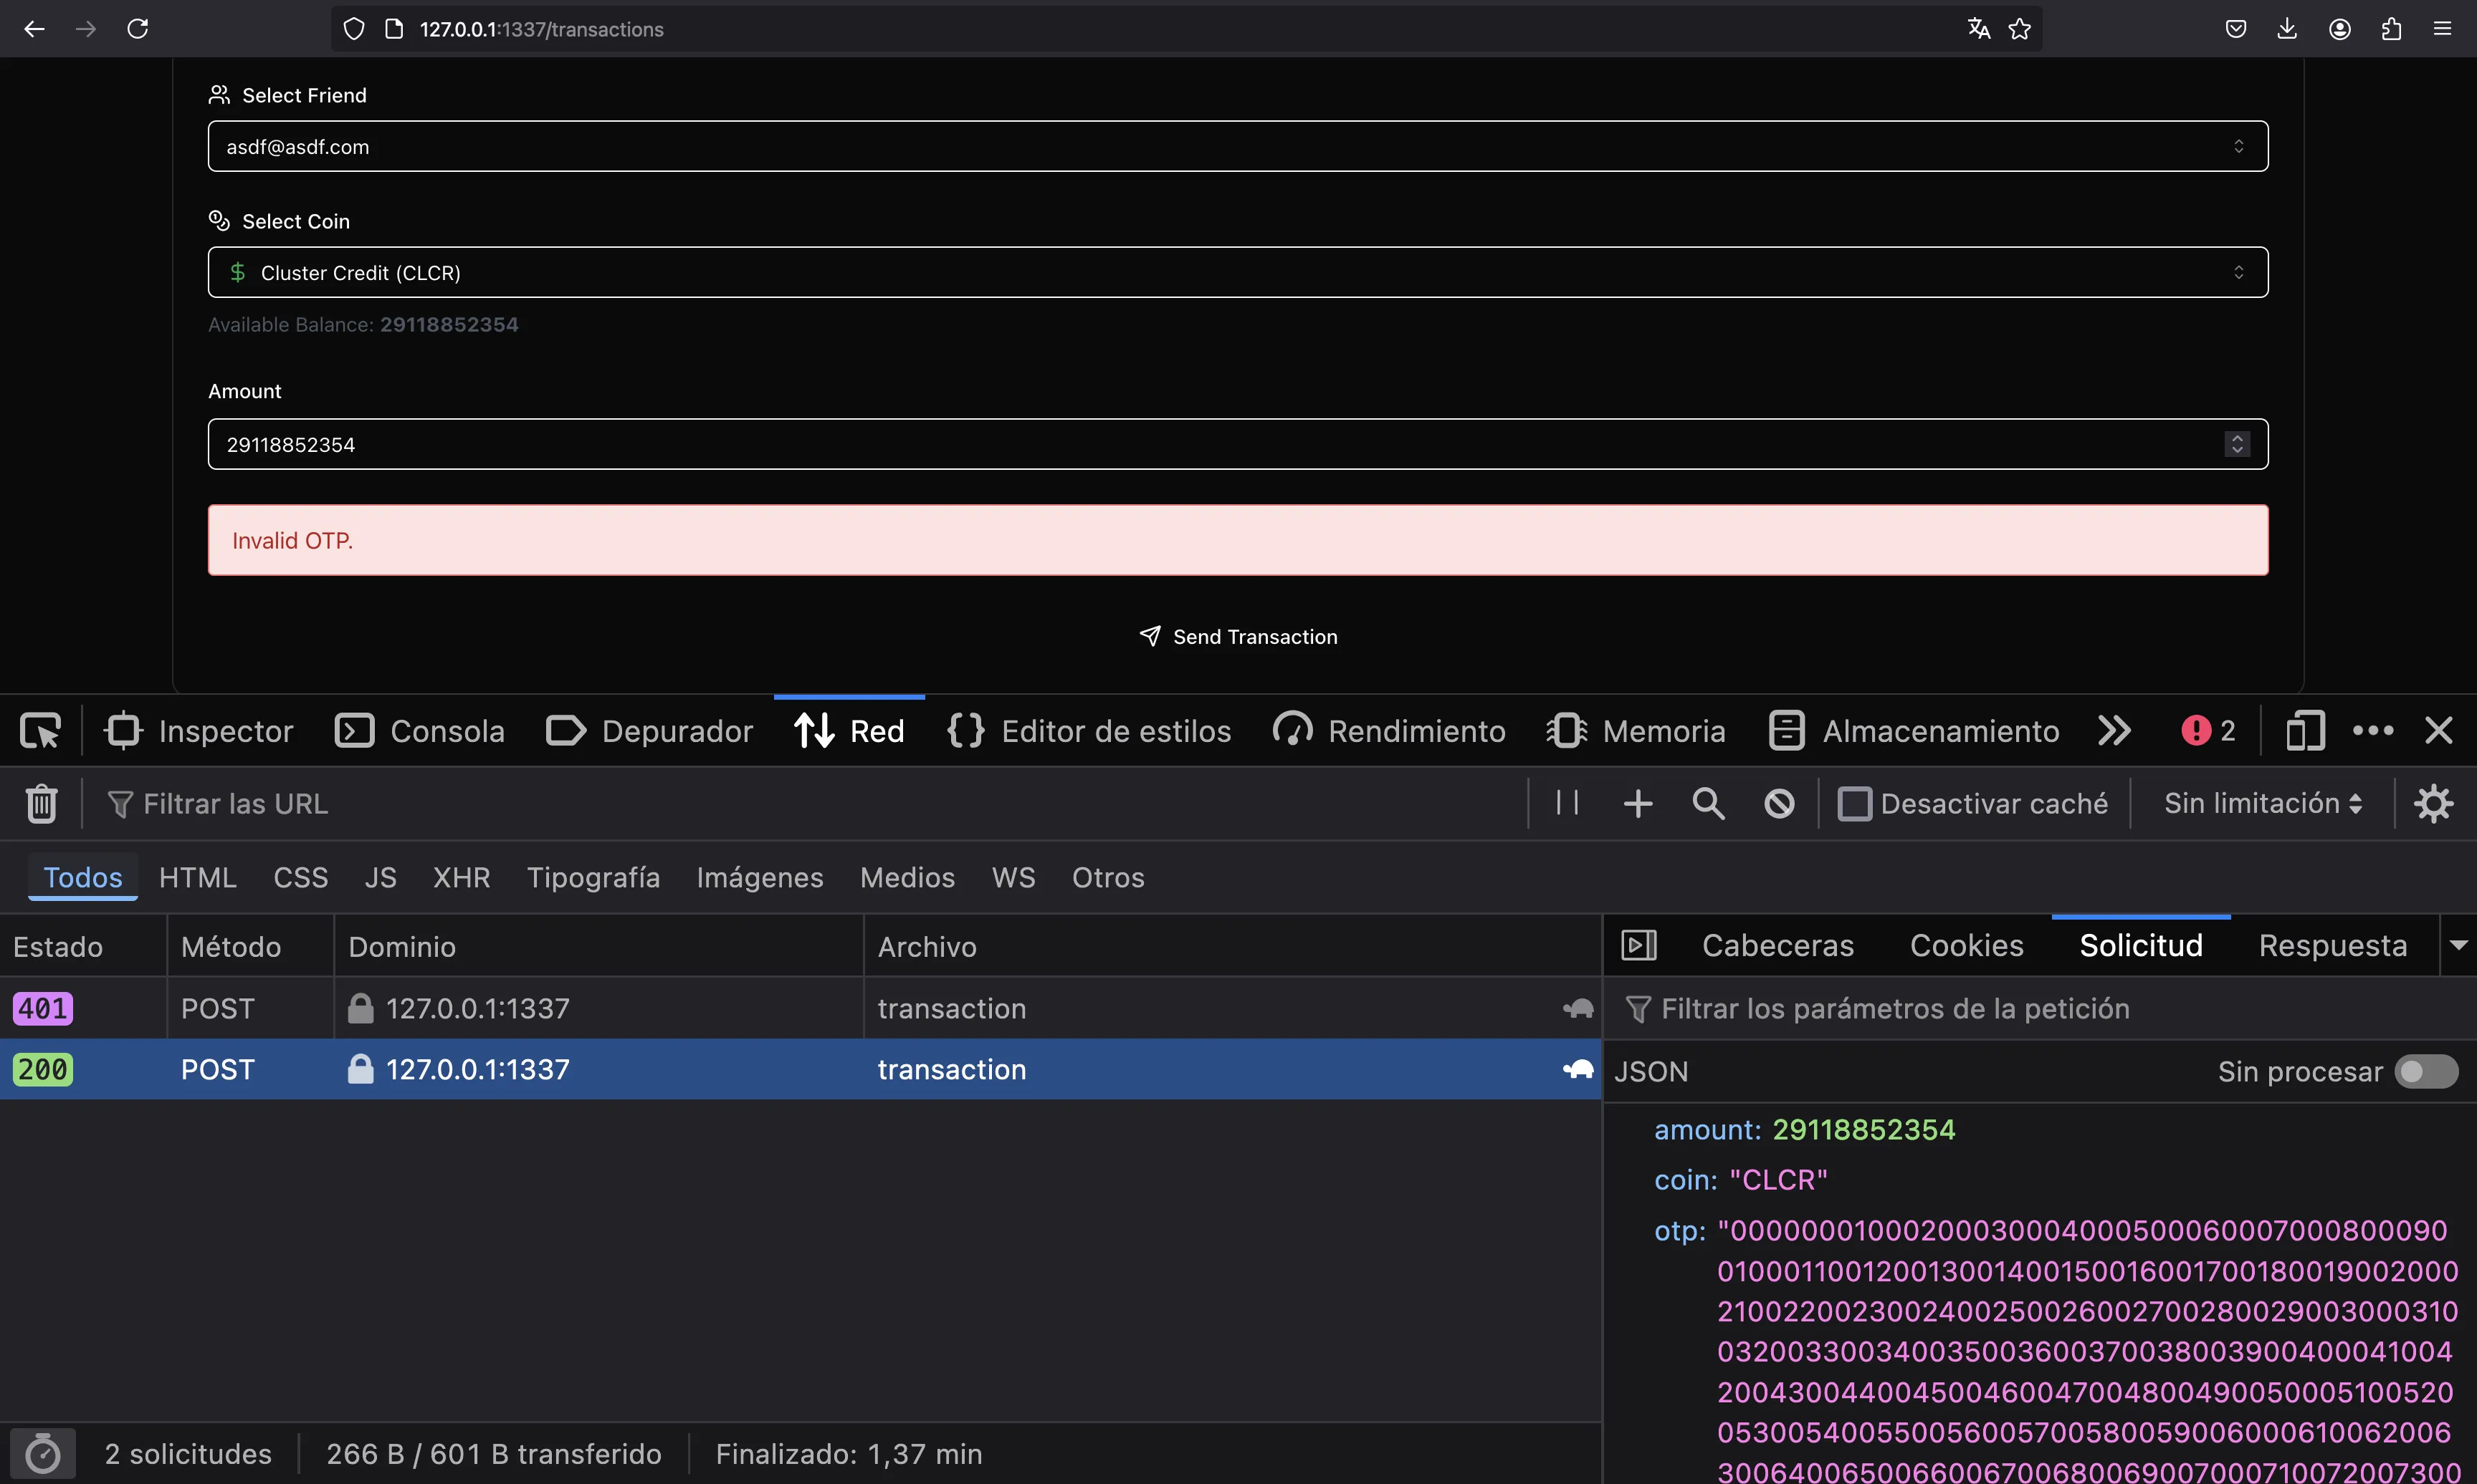2477x1484 pixels.
Task: Toggle the Desactivar caché checkbox
Action: pos(1853,804)
